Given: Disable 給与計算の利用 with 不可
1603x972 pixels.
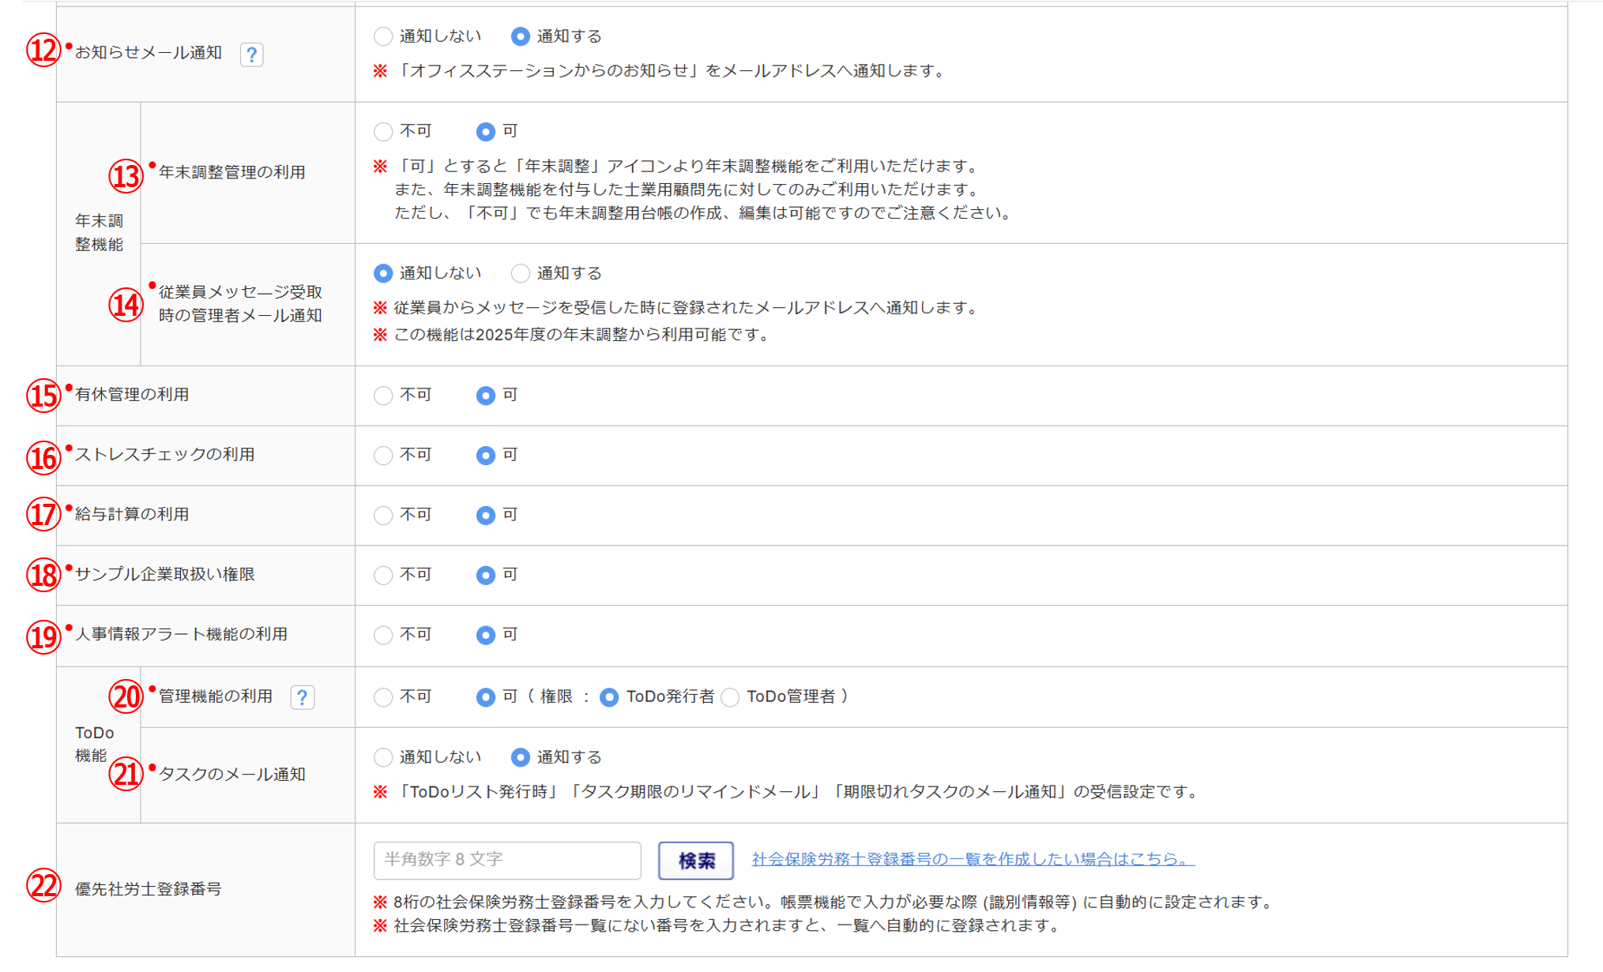Looking at the screenshot, I should [383, 516].
